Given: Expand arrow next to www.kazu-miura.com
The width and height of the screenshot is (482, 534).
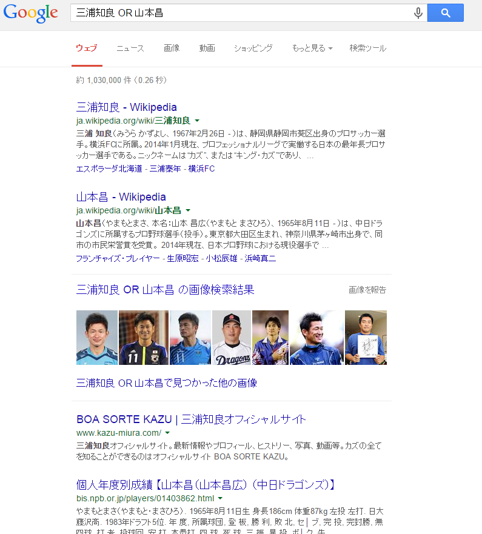Looking at the screenshot, I should (x=167, y=433).
